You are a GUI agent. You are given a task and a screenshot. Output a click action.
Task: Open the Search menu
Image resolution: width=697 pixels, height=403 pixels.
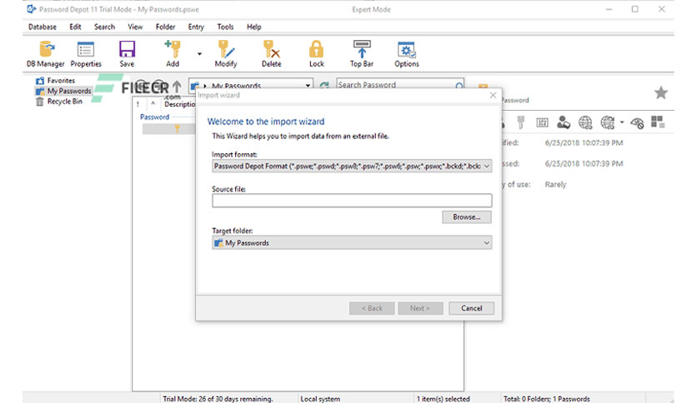click(104, 27)
